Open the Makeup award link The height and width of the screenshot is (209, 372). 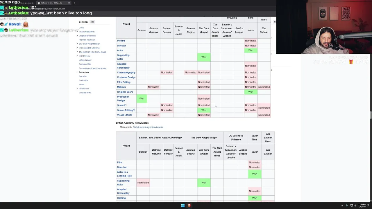(121, 87)
